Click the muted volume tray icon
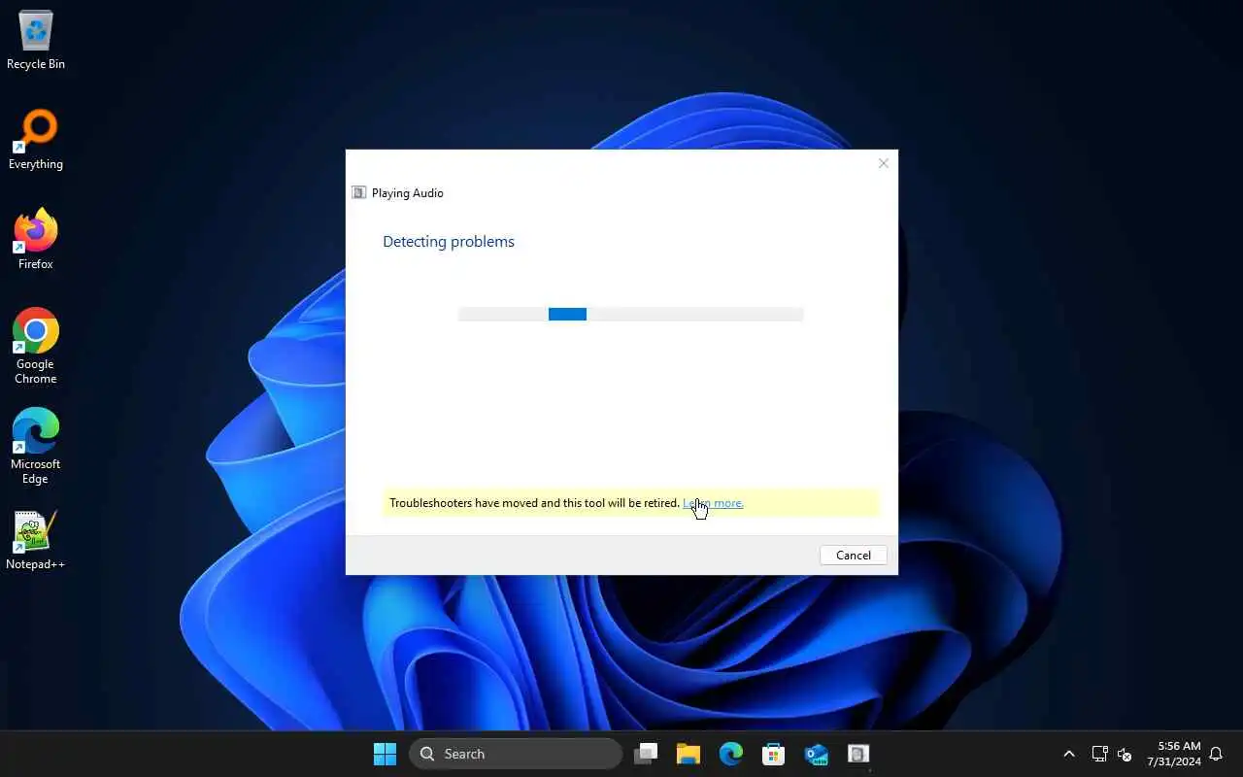The image size is (1243, 777). (1125, 754)
